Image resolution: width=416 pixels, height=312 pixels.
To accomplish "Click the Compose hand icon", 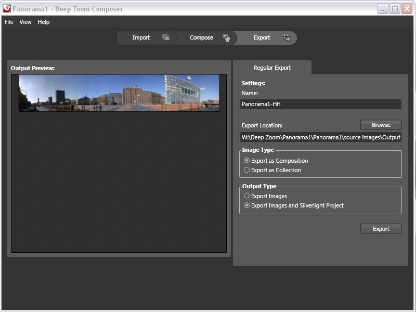I will pos(226,37).
